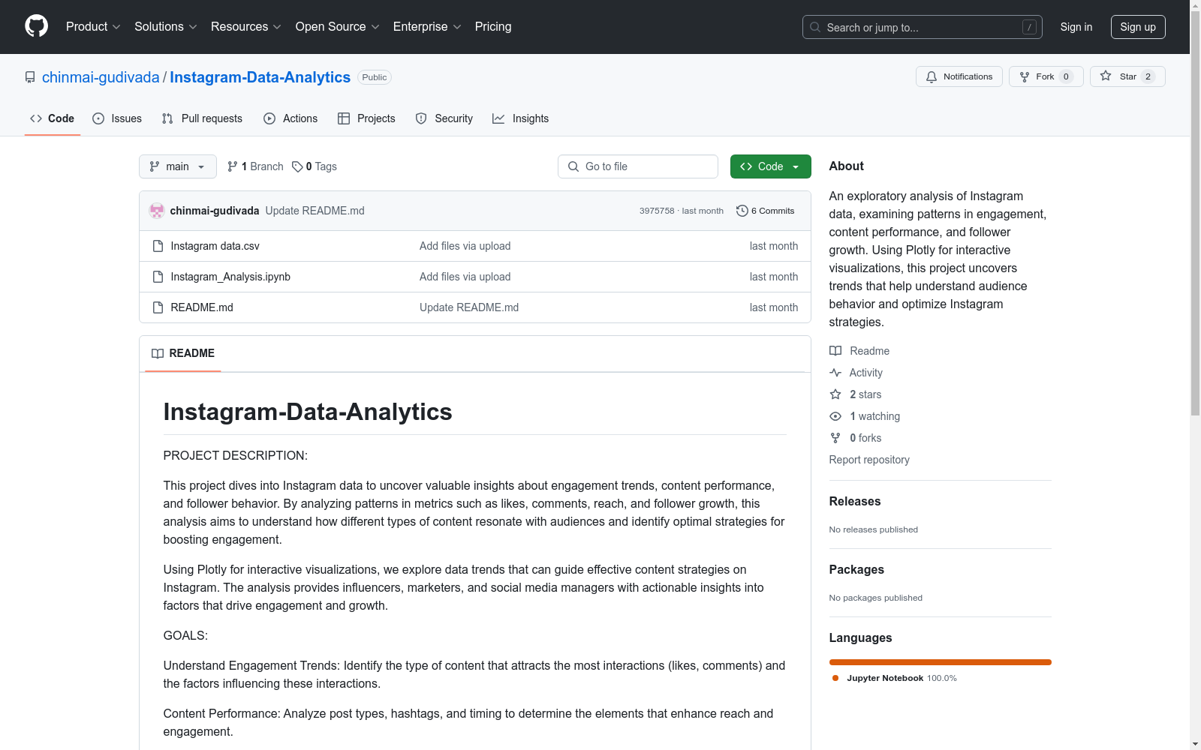The width and height of the screenshot is (1201, 750).
Task: Click the Notifications bell button
Action: click(x=959, y=76)
